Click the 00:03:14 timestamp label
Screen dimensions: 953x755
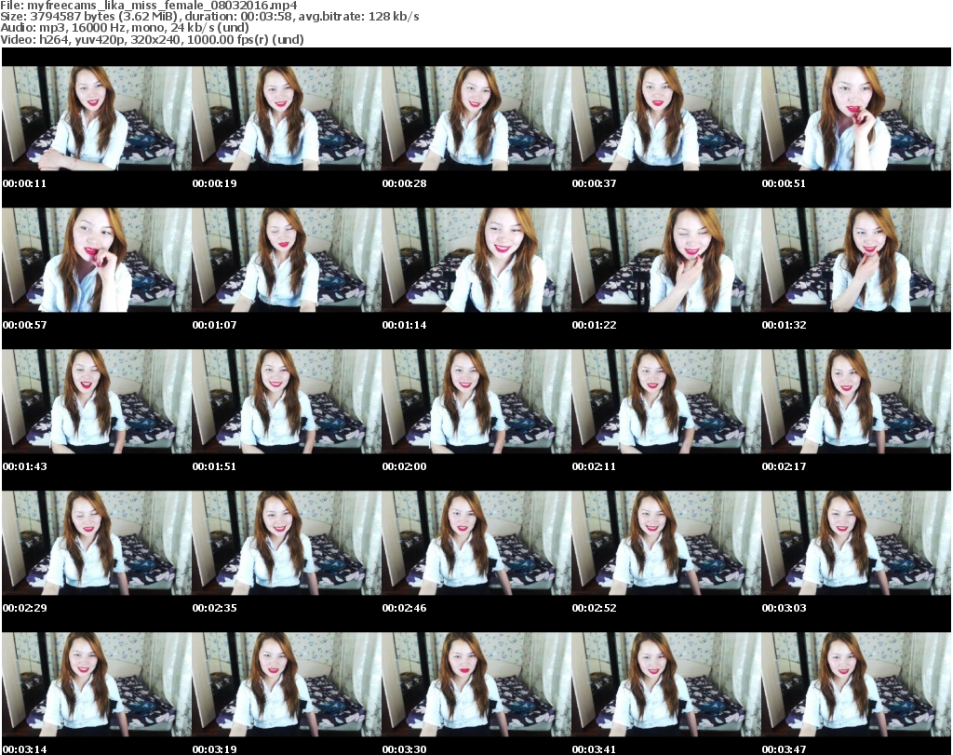coord(24,749)
